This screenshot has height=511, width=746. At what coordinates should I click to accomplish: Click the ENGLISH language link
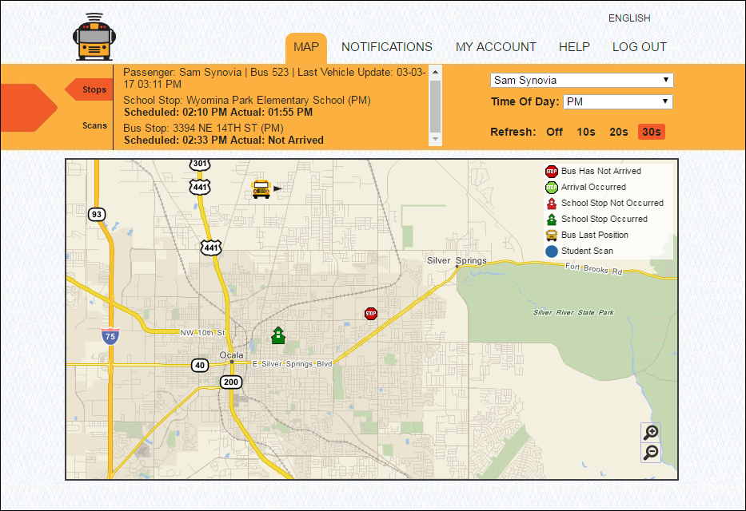(x=629, y=18)
